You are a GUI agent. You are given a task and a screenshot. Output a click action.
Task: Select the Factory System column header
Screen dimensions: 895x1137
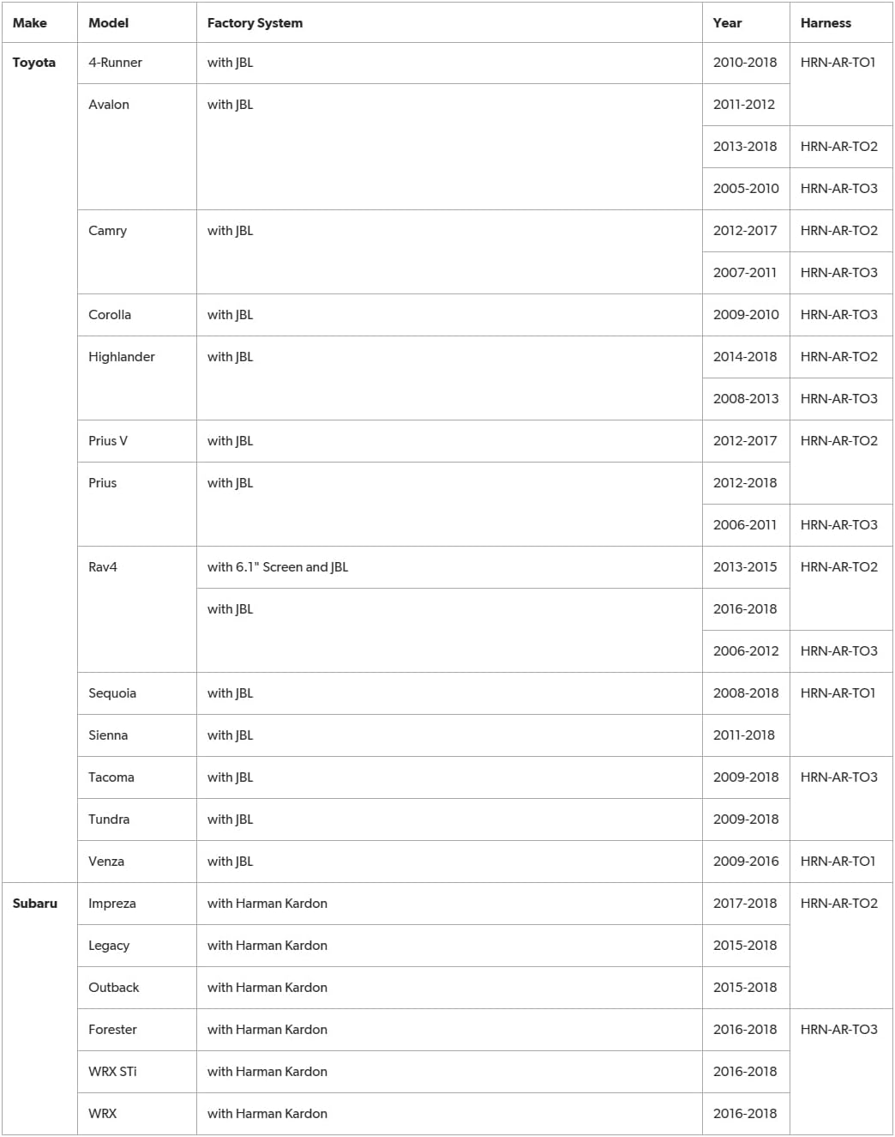(x=255, y=23)
